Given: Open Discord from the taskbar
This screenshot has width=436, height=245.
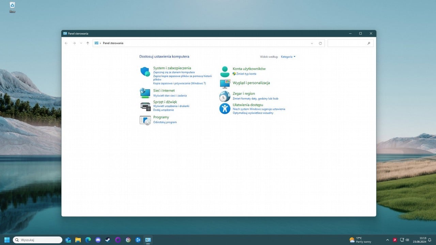Looking at the screenshot, I should 98,240.
